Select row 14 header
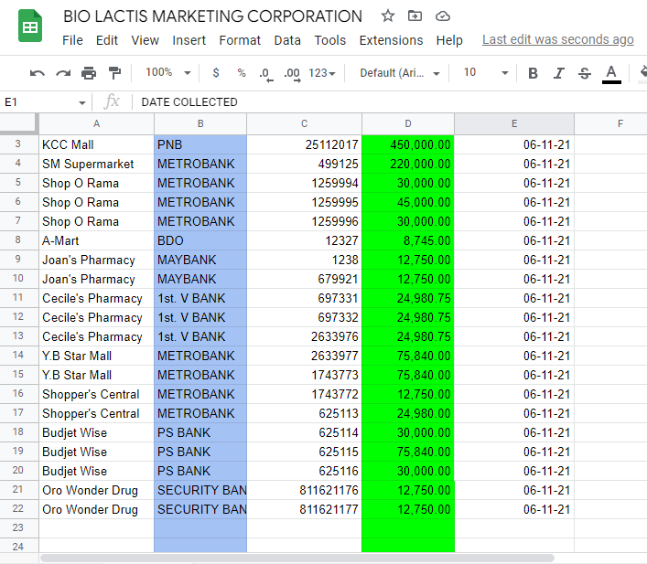The width and height of the screenshot is (647, 564). click(19, 356)
